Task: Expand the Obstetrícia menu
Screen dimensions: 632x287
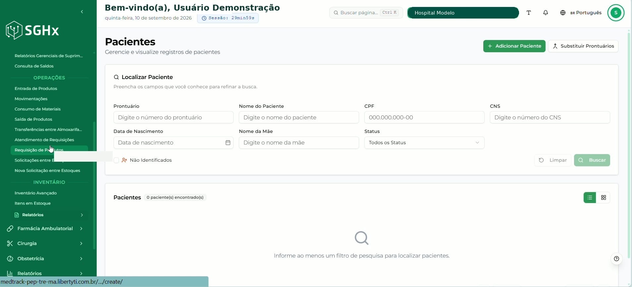Action: (45, 259)
